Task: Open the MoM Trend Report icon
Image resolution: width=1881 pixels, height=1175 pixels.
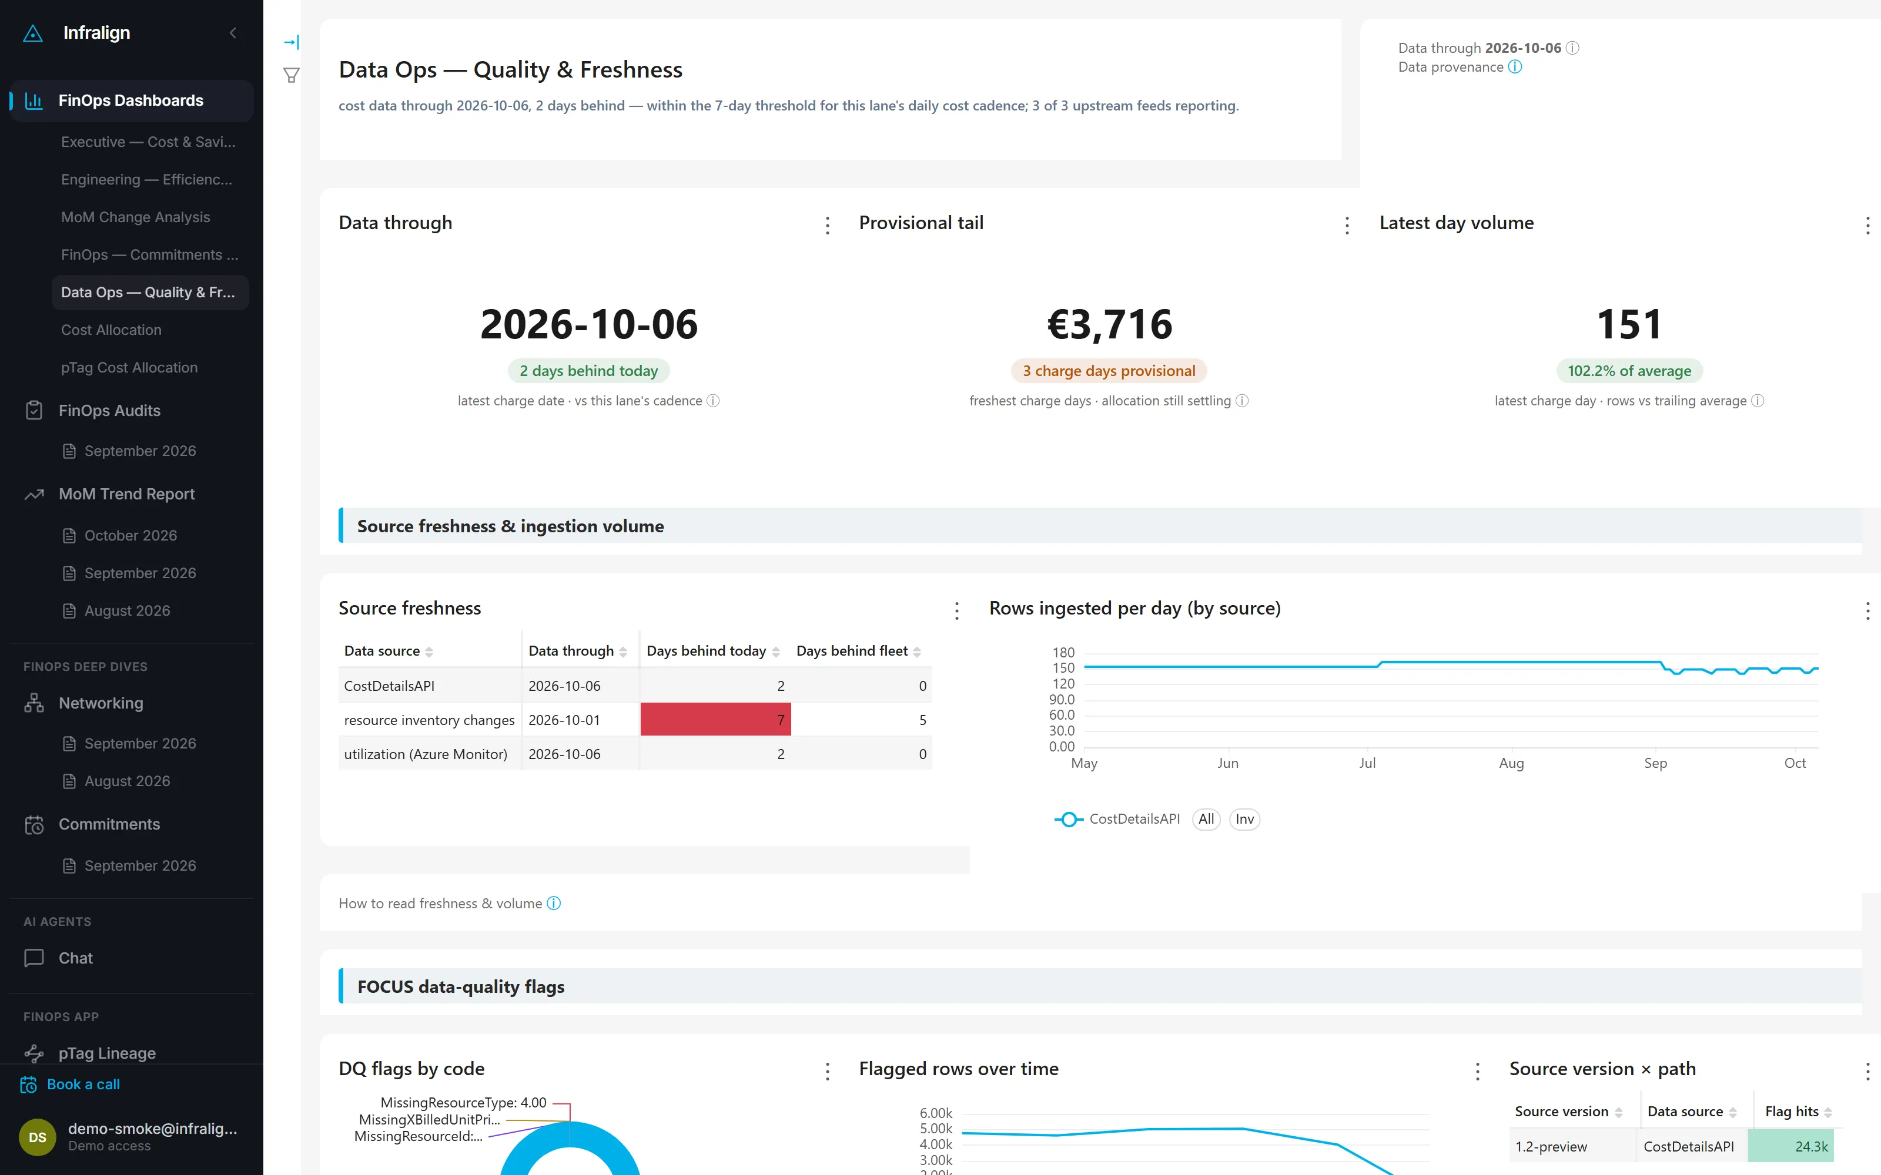Action: coord(34,494)
